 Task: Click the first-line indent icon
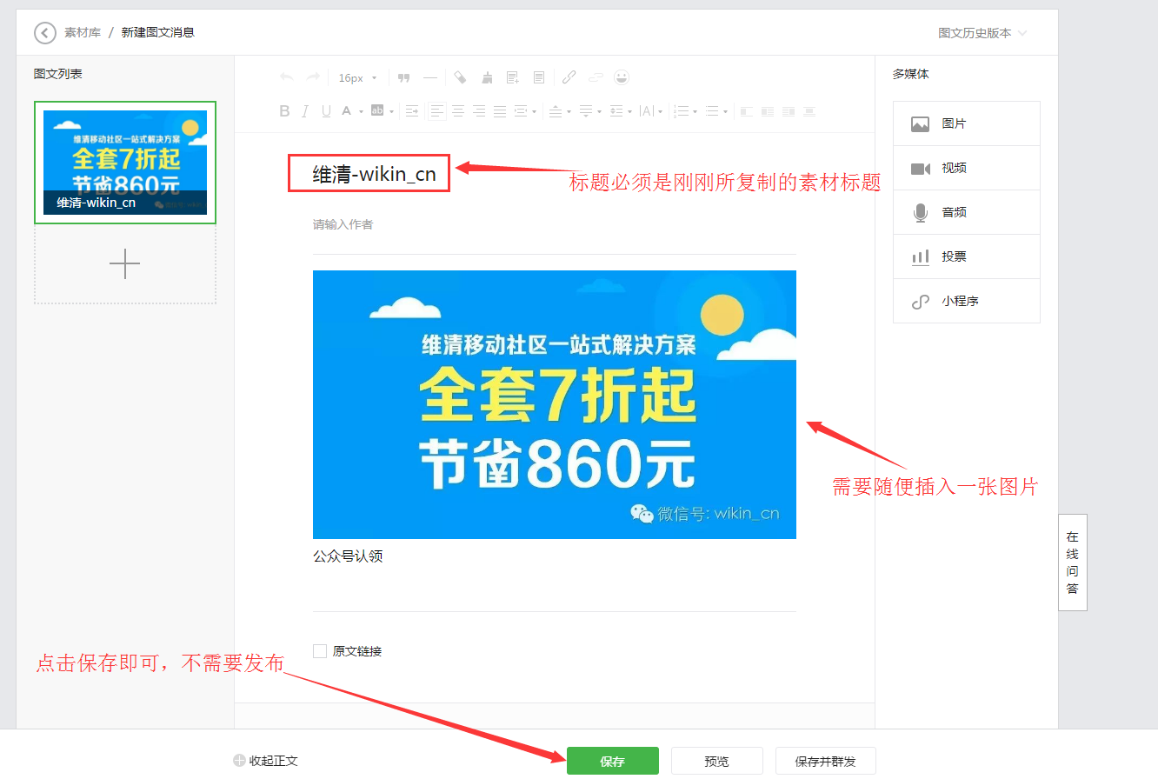[412, 111]
